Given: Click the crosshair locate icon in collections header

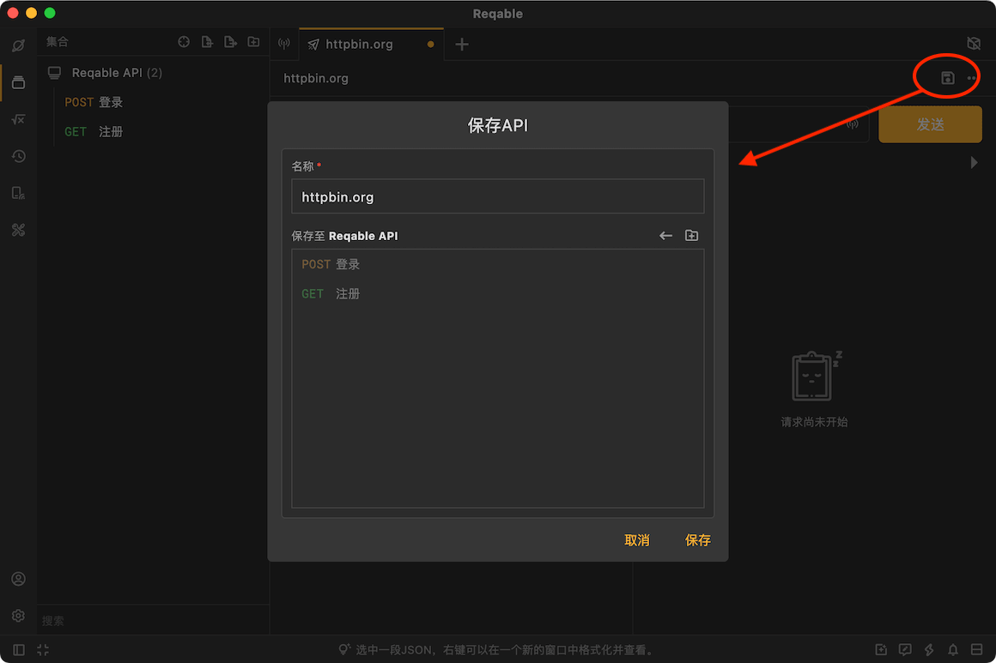Looking at the screenshot, I should (x=184, y=42).
